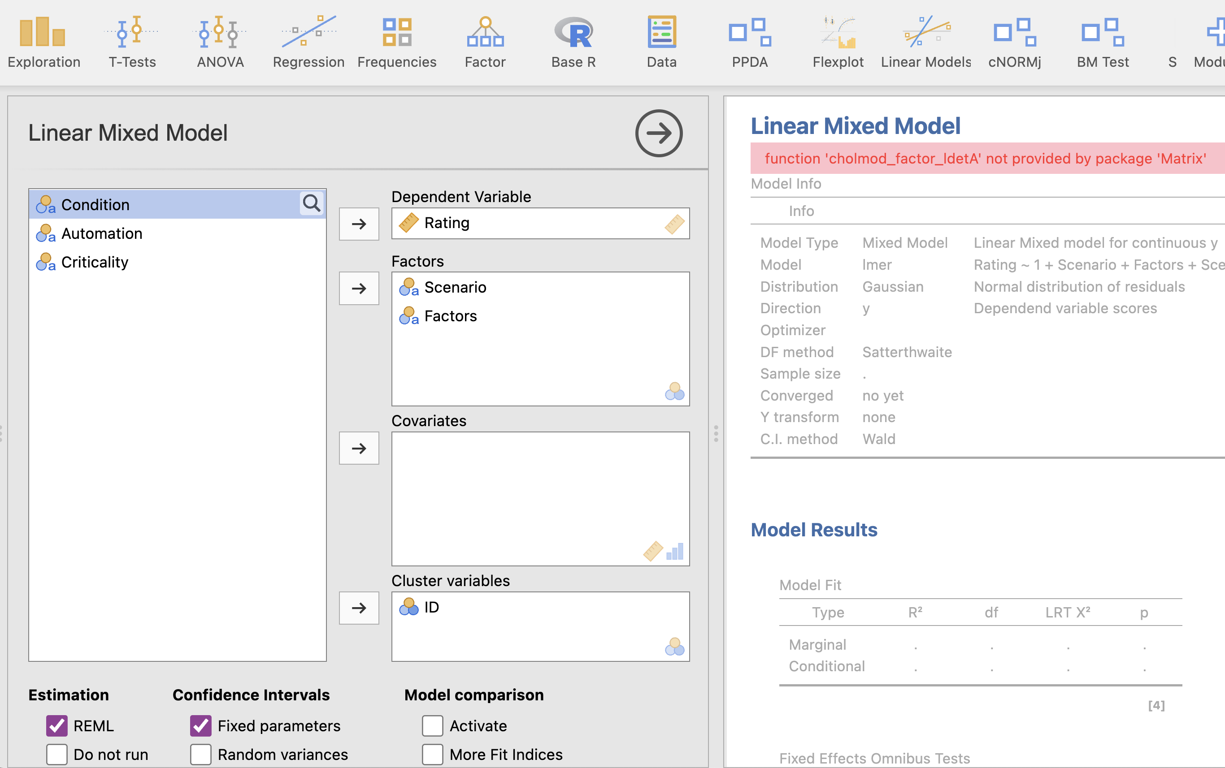The height and width of the screenshot is (768, 1225).
Task: Click the Satterthwaite DF method value
Action: [907, 352]
